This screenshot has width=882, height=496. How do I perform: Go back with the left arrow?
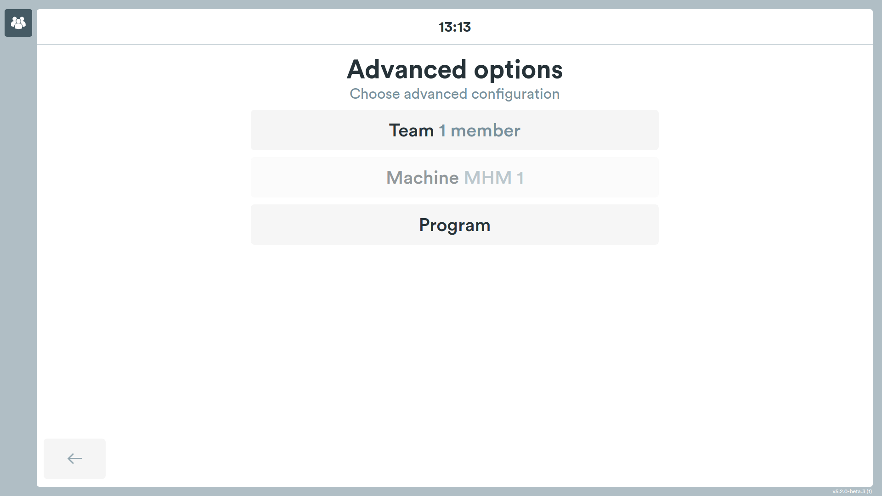74,458
